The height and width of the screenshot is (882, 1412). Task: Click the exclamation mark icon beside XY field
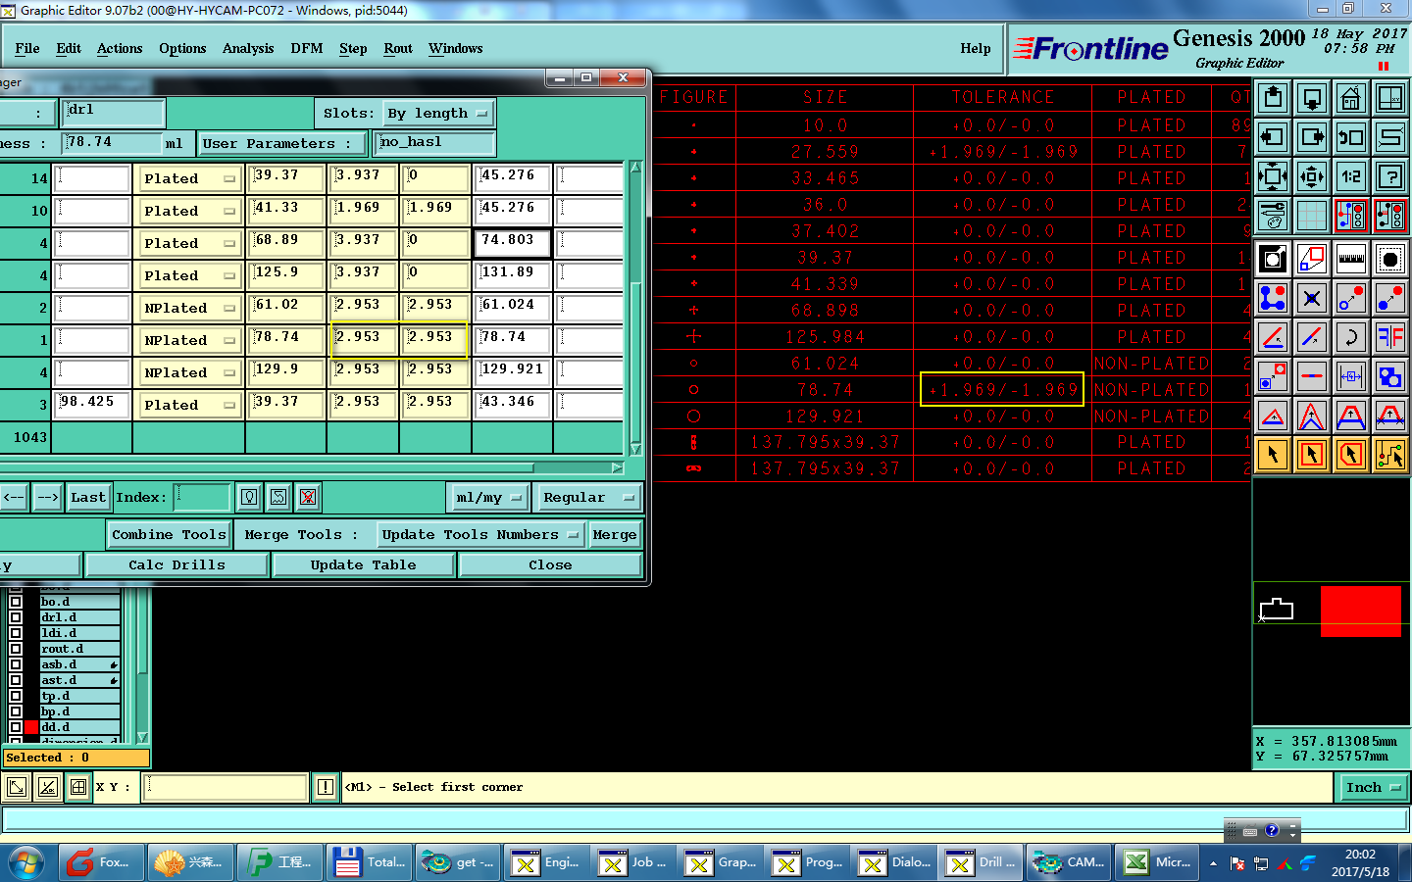(x=326, y=787)
